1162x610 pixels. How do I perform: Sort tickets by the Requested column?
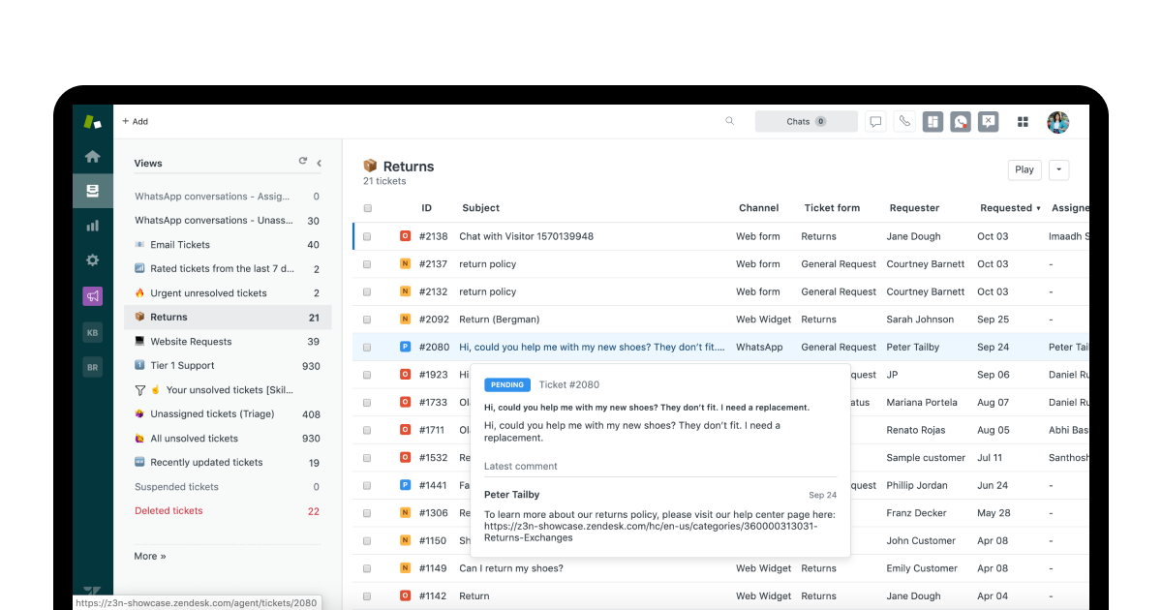click(x=1005, y=207)
